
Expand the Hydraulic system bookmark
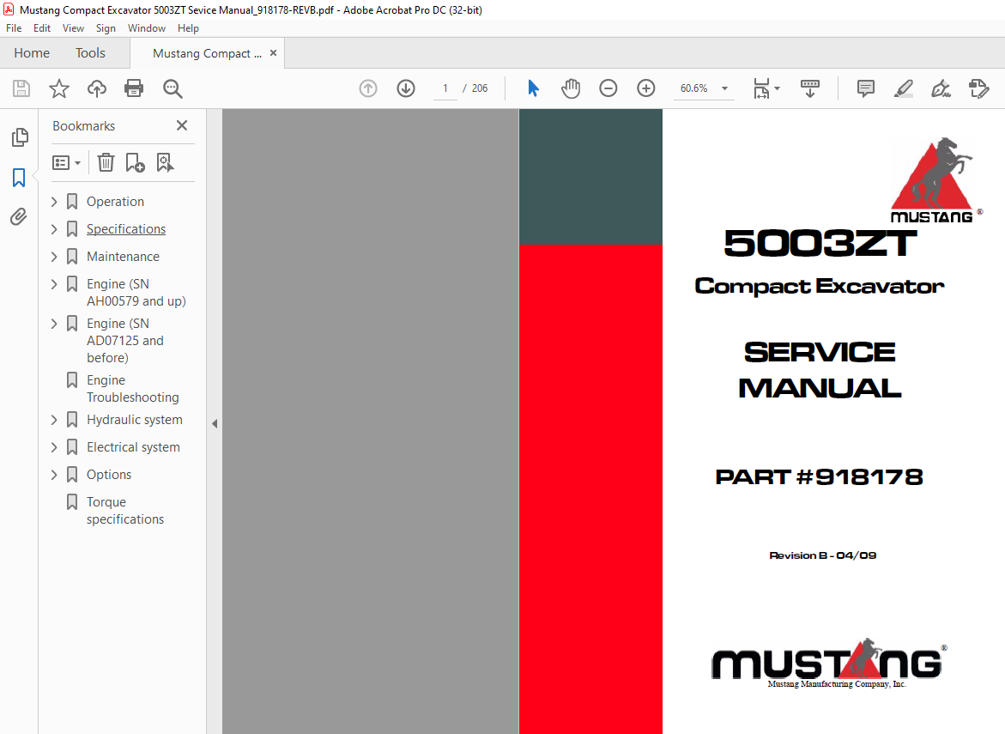tap(54, 420)
